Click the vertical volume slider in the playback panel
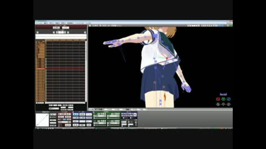 (x=136, y=124)
